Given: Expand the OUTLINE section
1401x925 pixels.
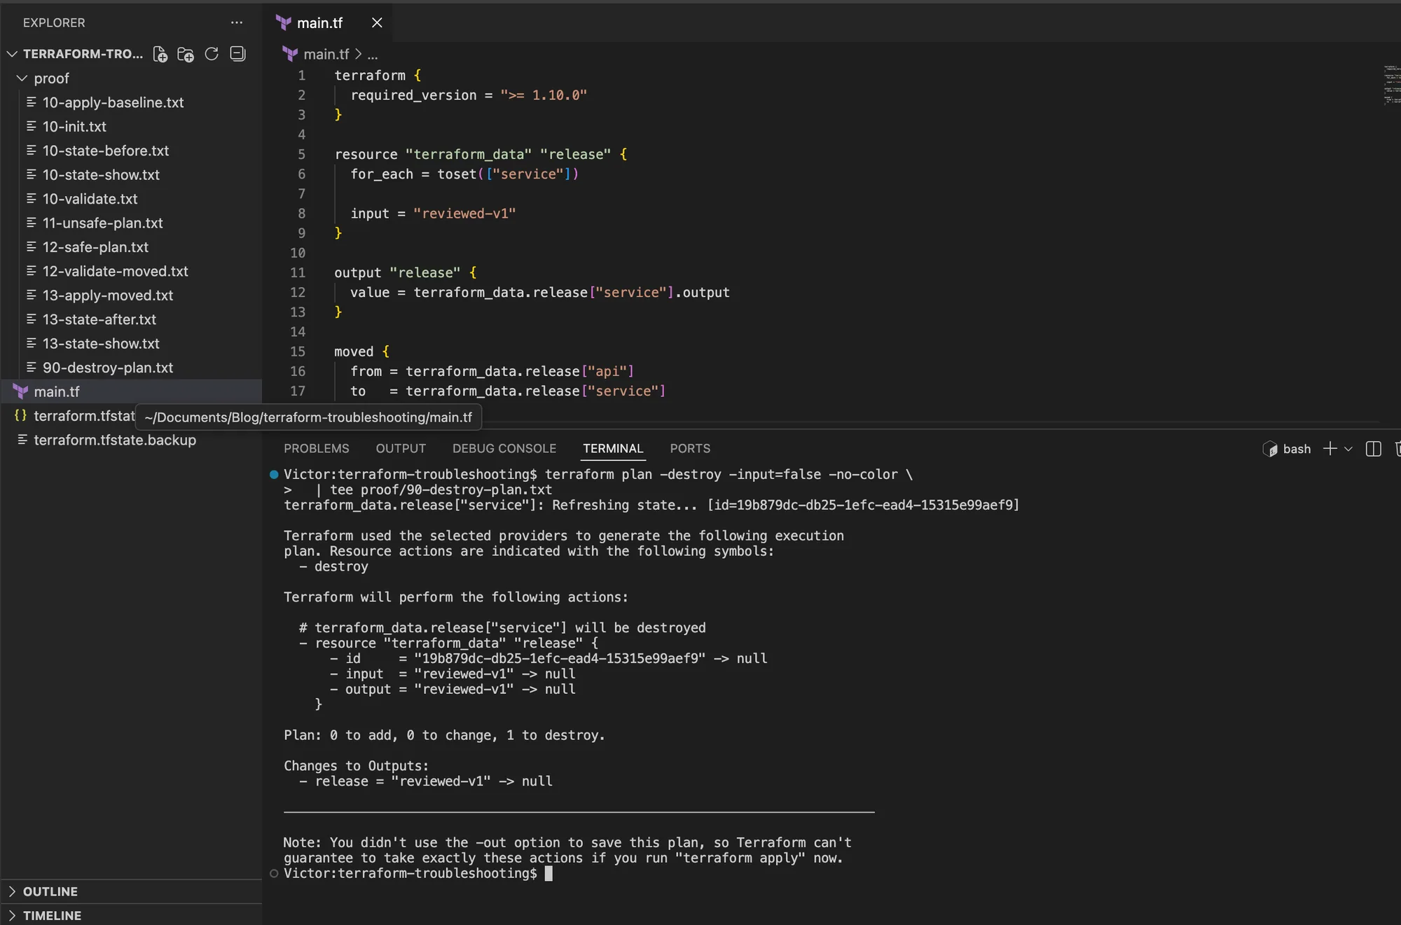Looking at the screenshot, I should [131, 891].
